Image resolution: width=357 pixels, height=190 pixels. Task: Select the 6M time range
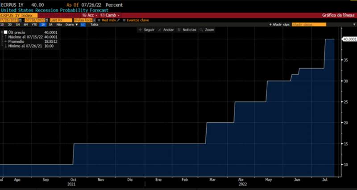26,24
